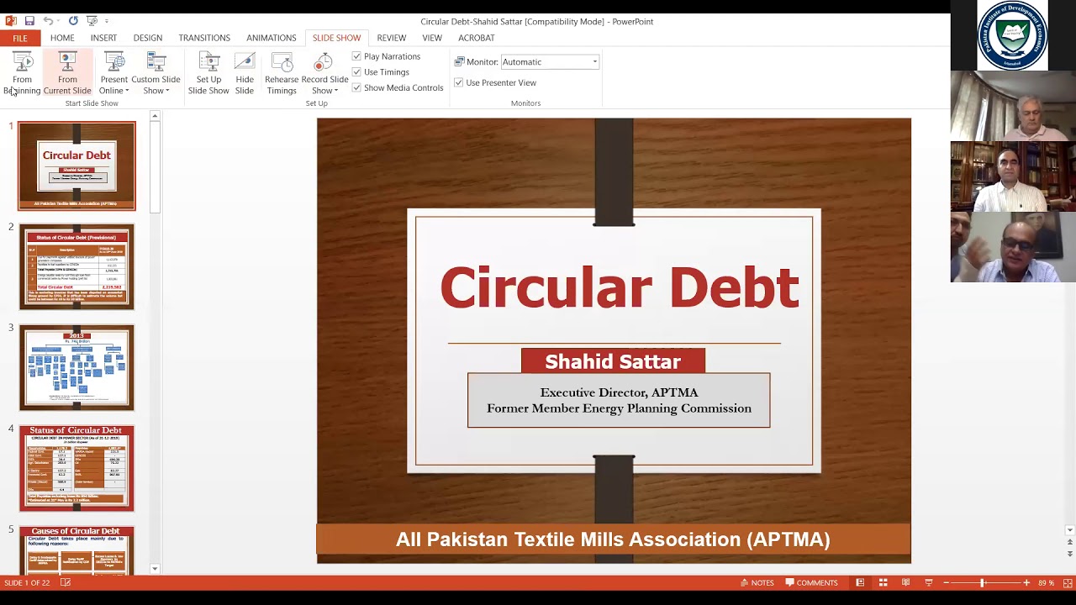Screen dimensions: 1076x605
Task: Fit slide to current window
Action: coord(1068,582)
